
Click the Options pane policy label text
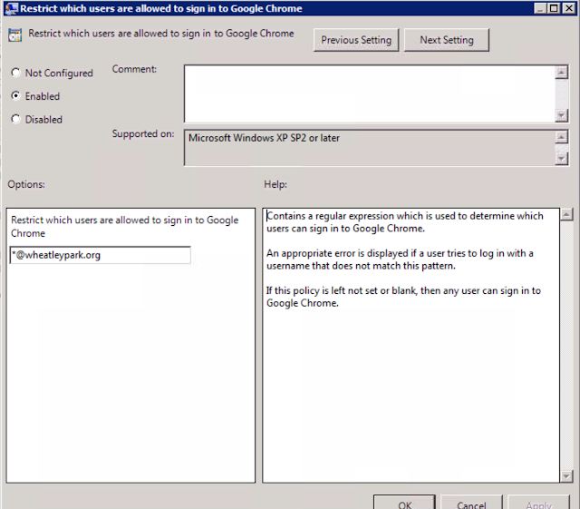[125, 226]
